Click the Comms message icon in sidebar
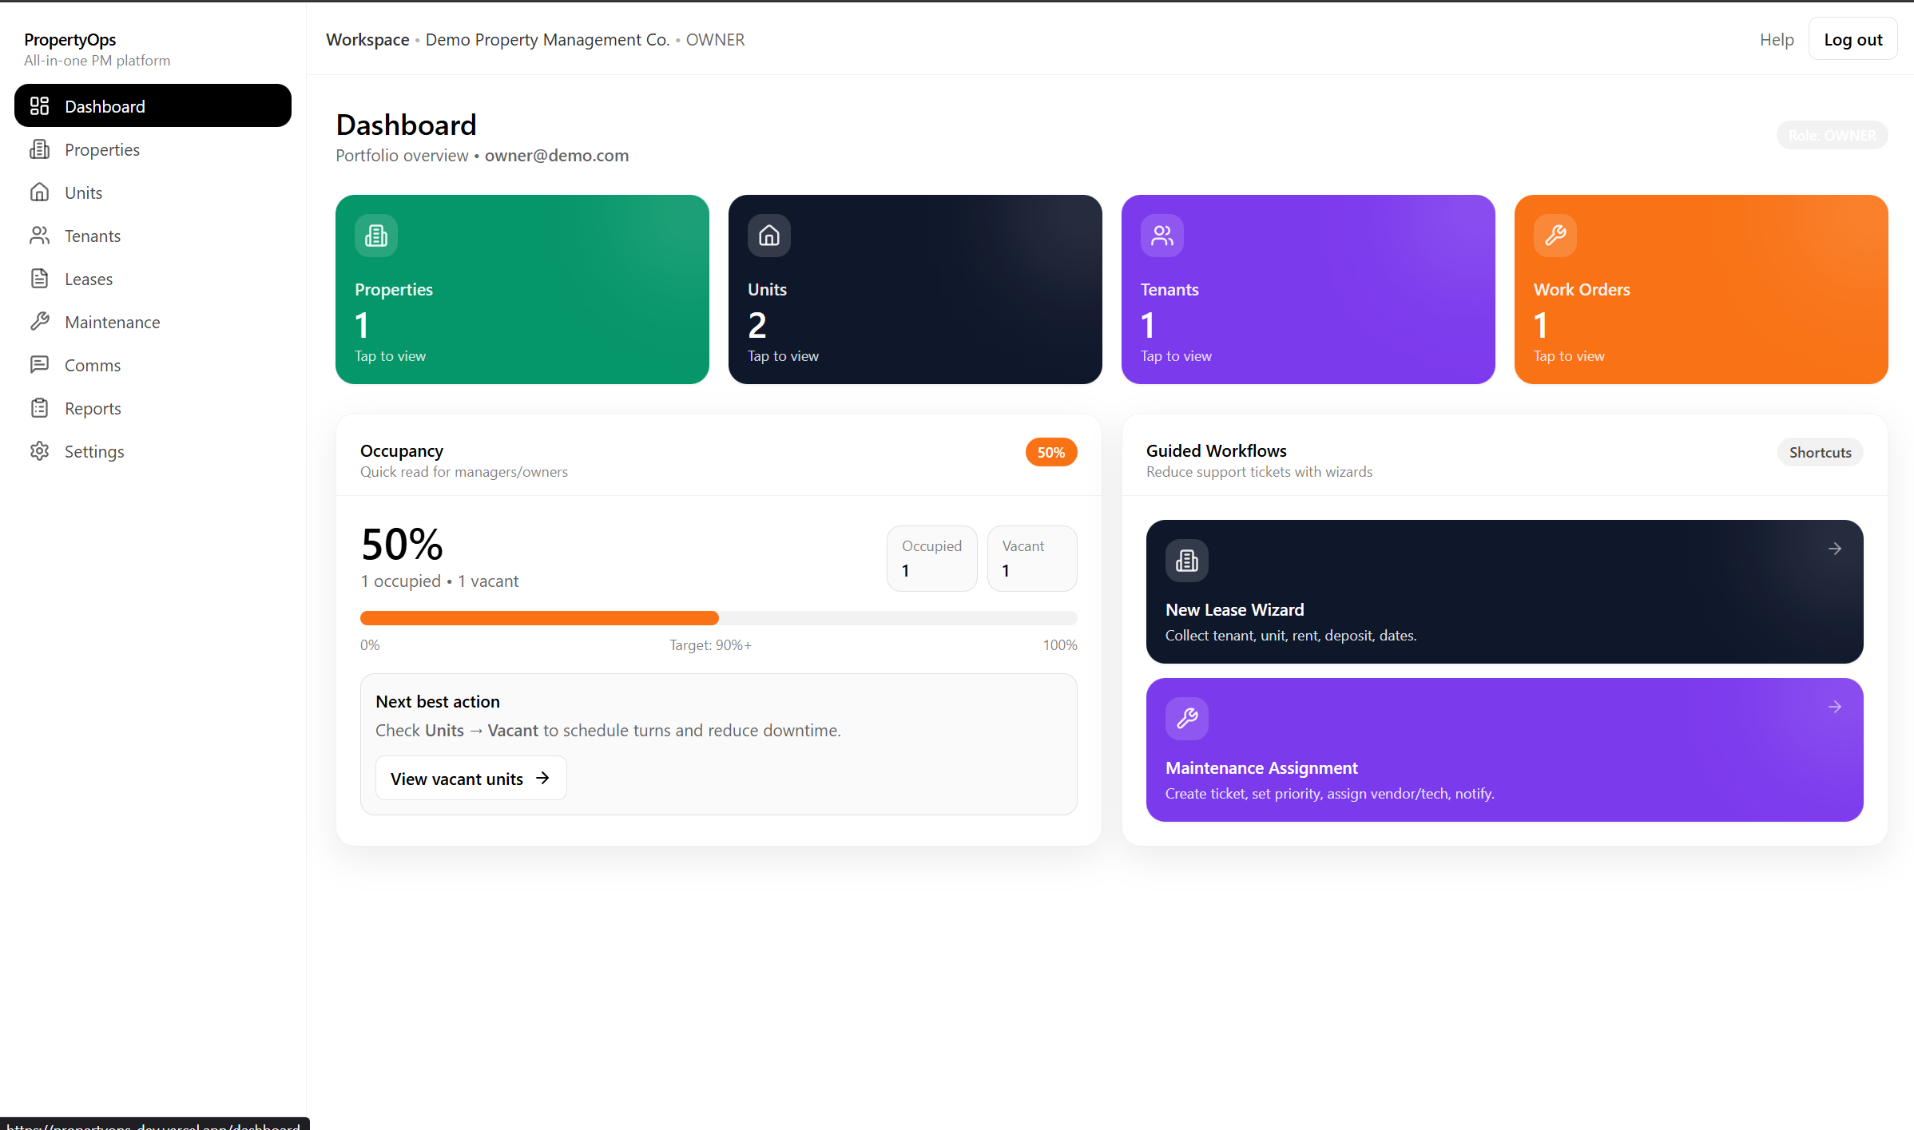Screen dimensions: 1914x1130 point(39,365)
